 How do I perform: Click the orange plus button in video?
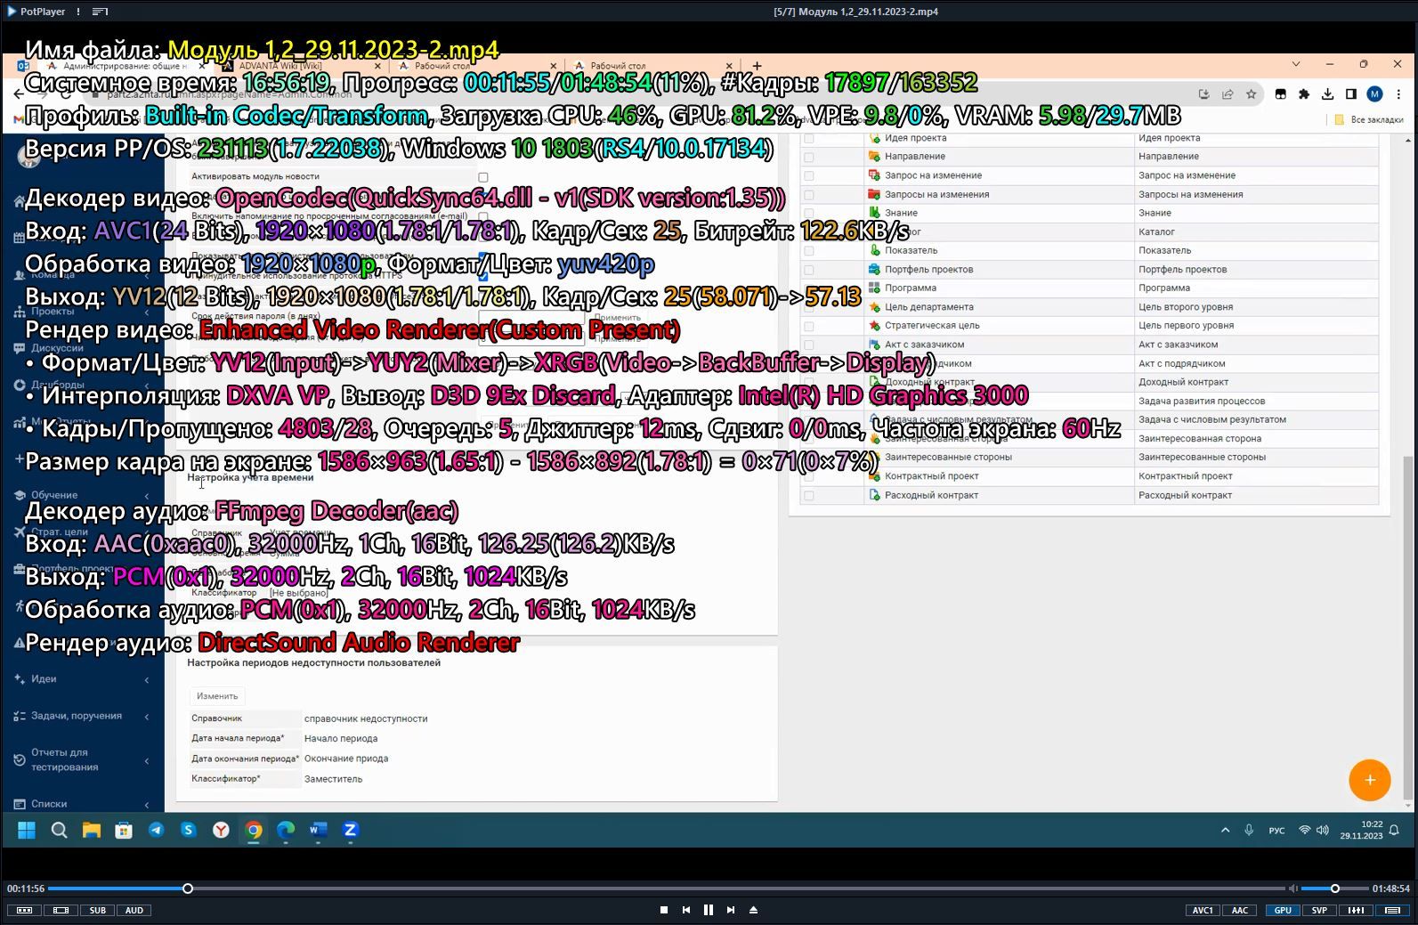(x=1369, y=780)
